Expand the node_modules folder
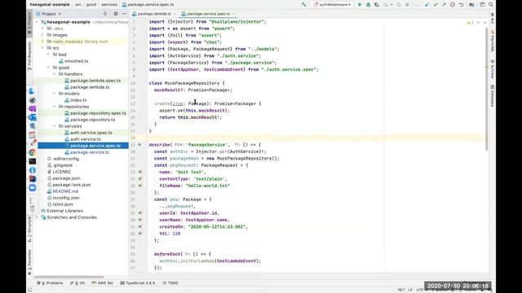The height and width of the screenshot is (293, 522). coord(42,42)
